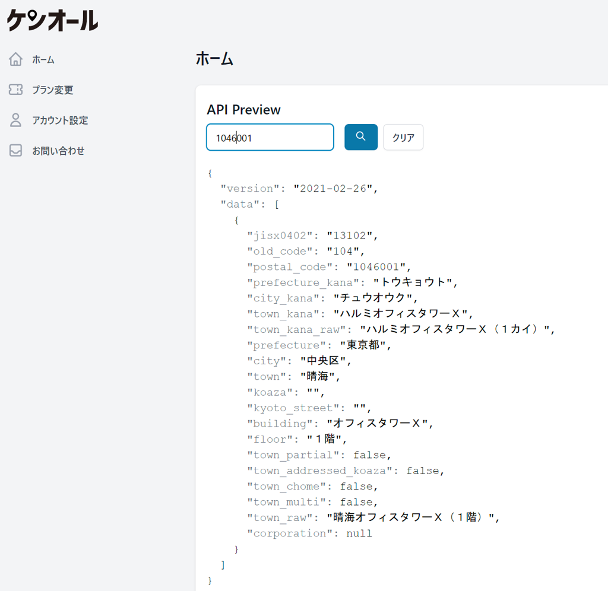Select the "koaza": "" line
The height and width of the screenshot is (591, 608).
pos(286,392)
